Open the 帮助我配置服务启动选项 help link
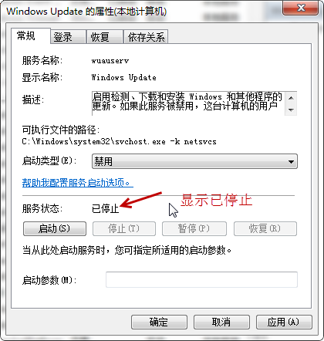Screen dimensions: 324x341 pyautogui.click(x=78, y=183)
